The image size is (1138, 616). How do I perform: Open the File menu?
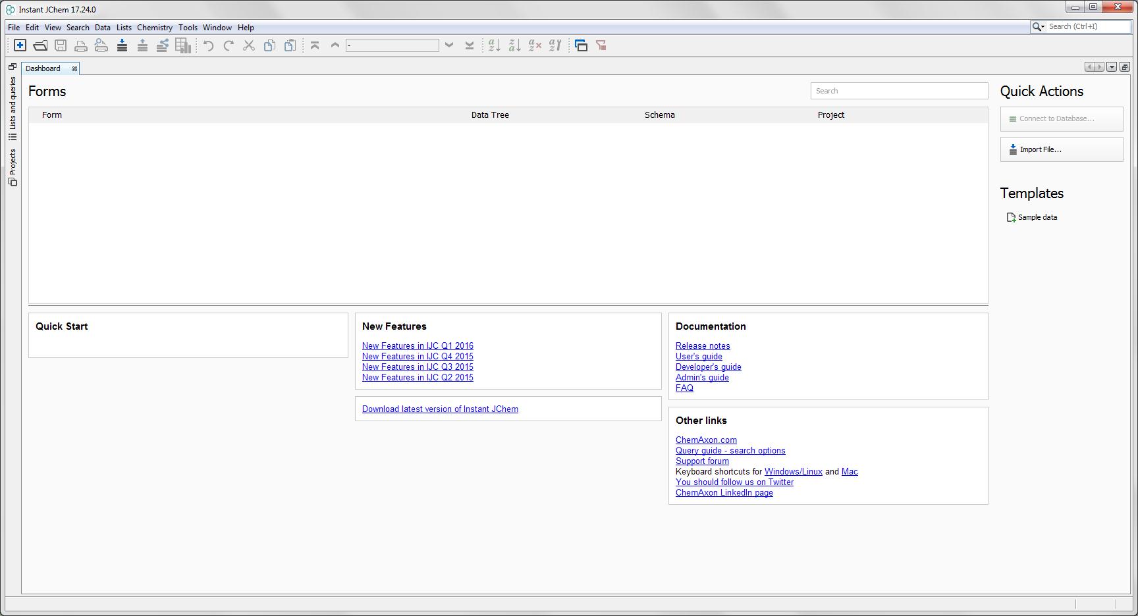(14, 28)
